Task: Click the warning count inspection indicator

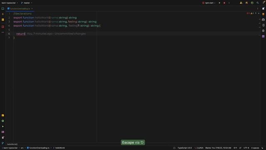Action: (252, 13)
